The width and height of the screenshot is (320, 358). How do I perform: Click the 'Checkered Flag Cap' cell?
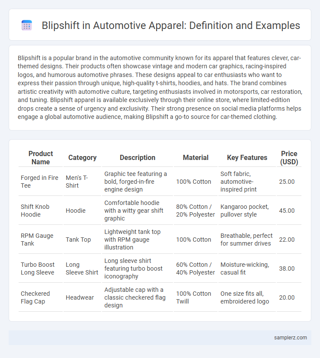(40, 297)
